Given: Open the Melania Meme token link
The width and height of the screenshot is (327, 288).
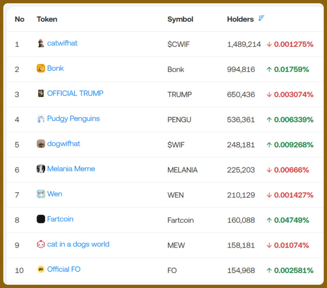Looking at the screenshot, I should tap(71, 169).
